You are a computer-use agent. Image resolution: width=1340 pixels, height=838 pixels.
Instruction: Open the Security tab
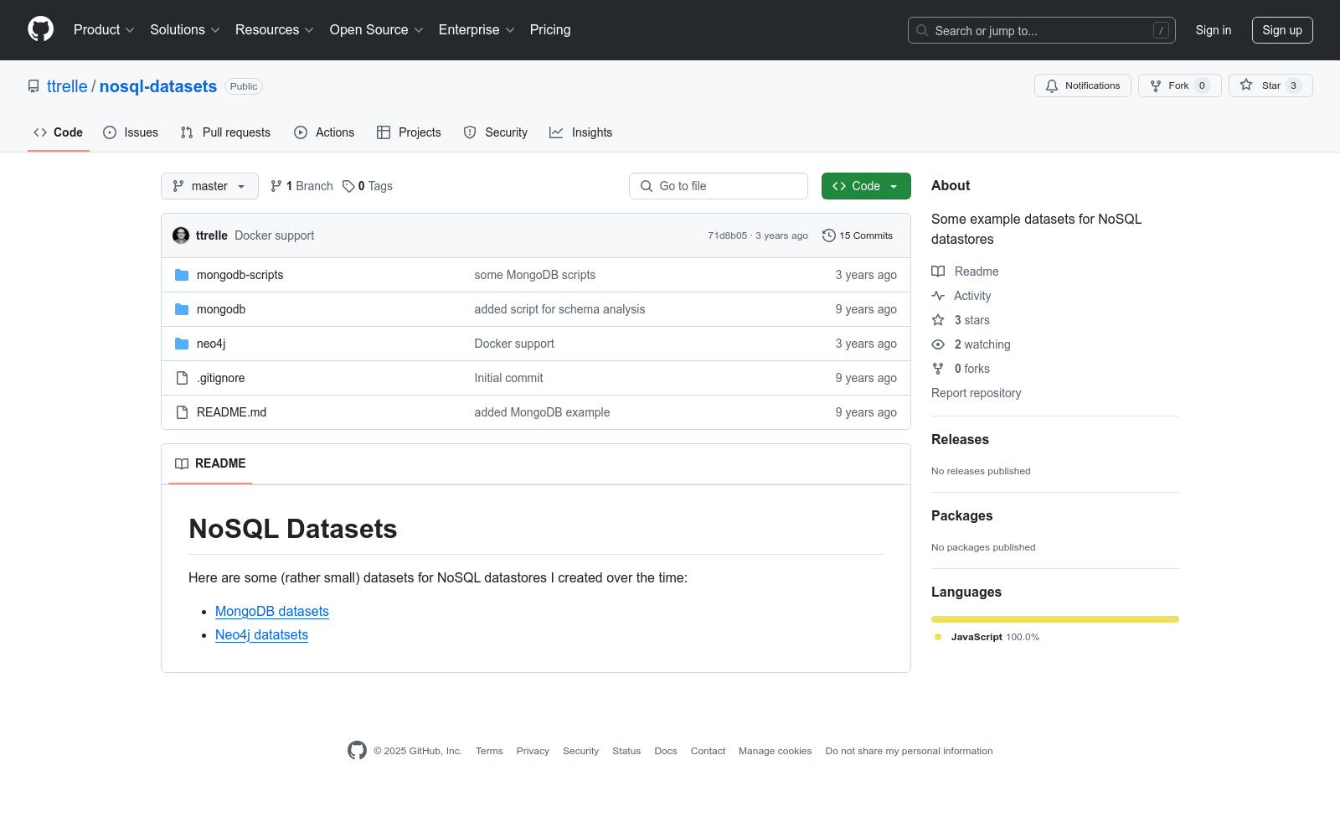point(496,132)
